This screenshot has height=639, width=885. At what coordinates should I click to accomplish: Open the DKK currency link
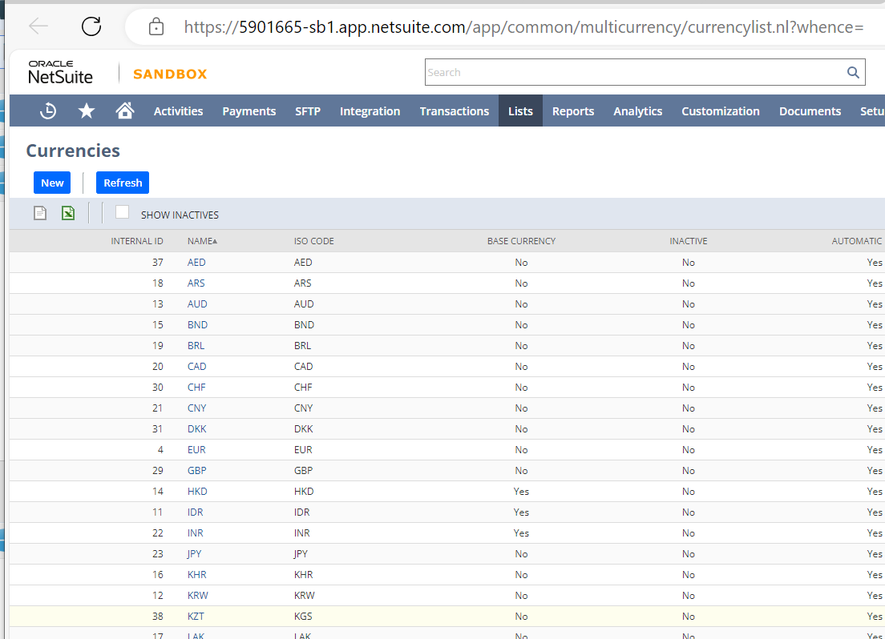pos(197,429)
